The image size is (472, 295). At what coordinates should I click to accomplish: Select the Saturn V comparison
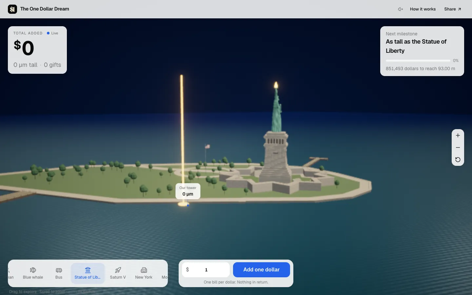(118, 273)
